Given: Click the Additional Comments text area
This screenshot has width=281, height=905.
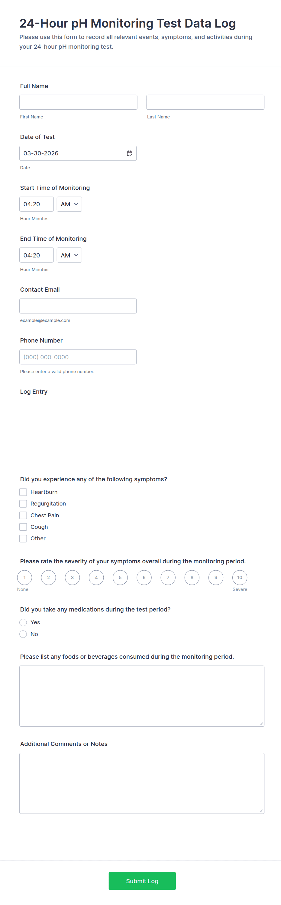Looking at the screenshot, I should (142, 784).
